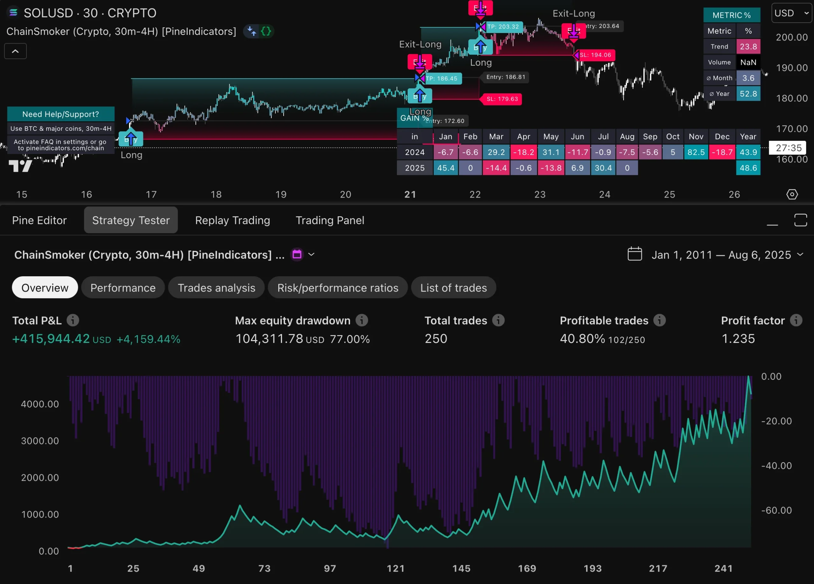The width and height of the screenshot is (814, 584).
Task: Click info icon beside Profitable trades
Action: [x=659, y=320]
